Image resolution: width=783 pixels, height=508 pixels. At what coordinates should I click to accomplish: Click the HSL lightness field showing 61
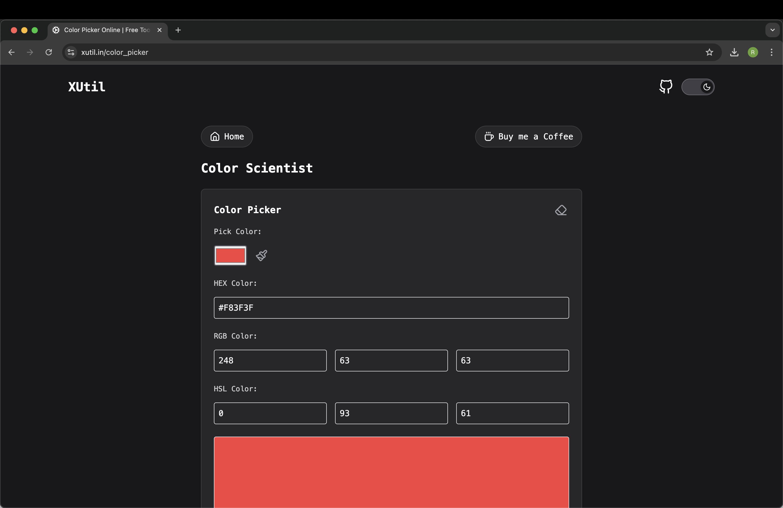[512, 413]
